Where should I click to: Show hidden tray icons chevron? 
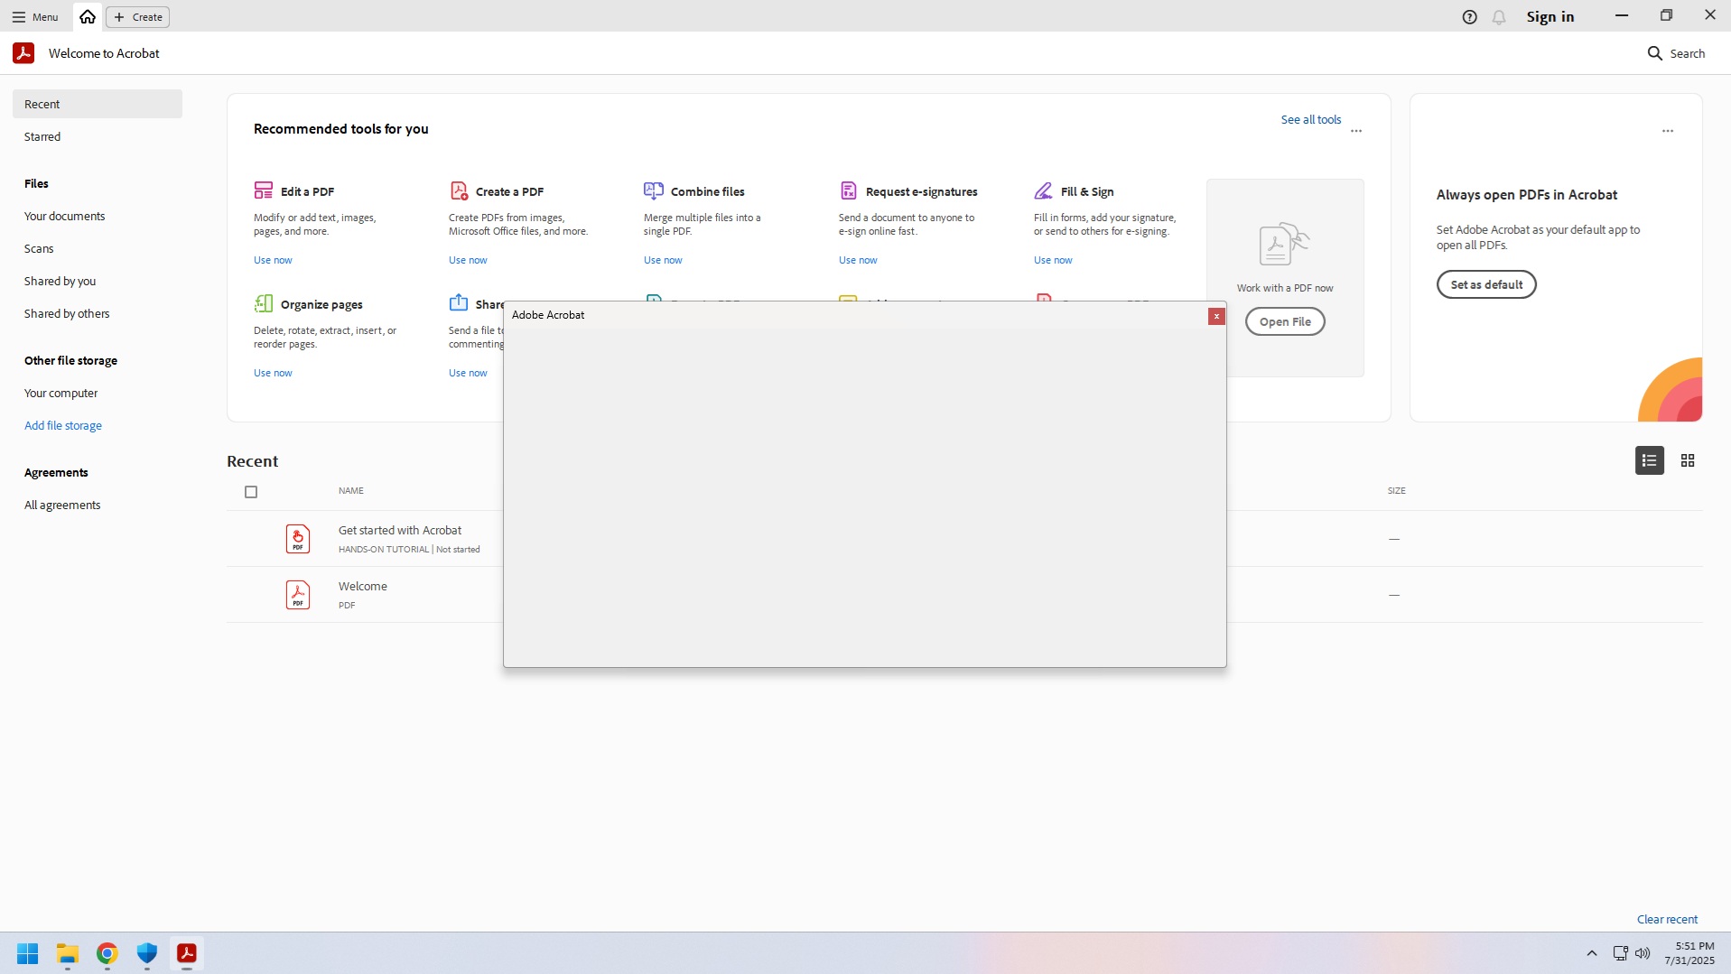click(1592, 953)
